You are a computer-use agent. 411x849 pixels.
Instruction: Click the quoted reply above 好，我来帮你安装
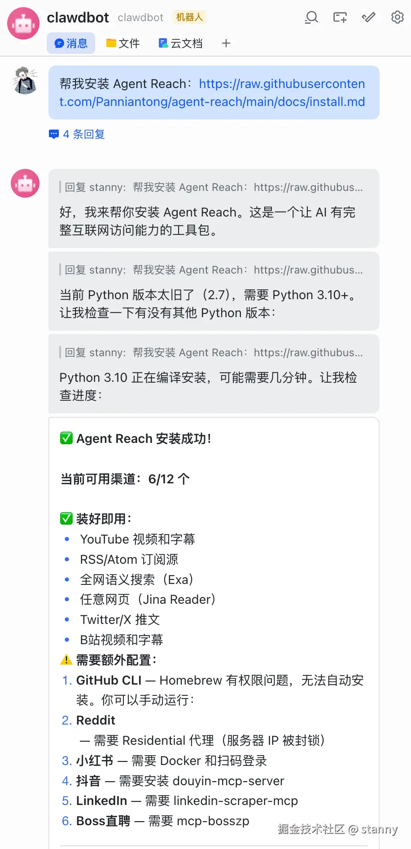click(x=214, y=187)
